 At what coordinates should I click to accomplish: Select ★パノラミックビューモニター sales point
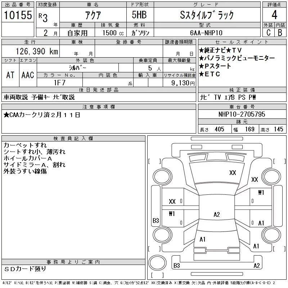[x=237, y=58]
